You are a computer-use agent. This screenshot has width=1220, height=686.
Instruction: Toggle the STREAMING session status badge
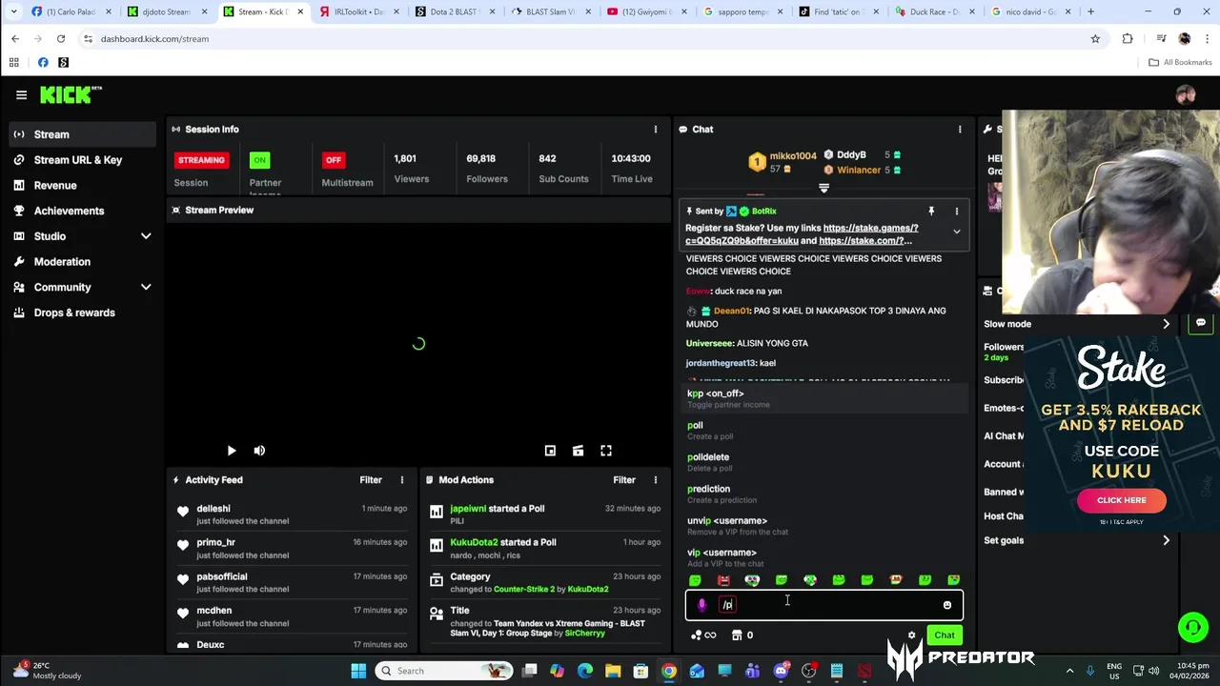coord(201,160)
